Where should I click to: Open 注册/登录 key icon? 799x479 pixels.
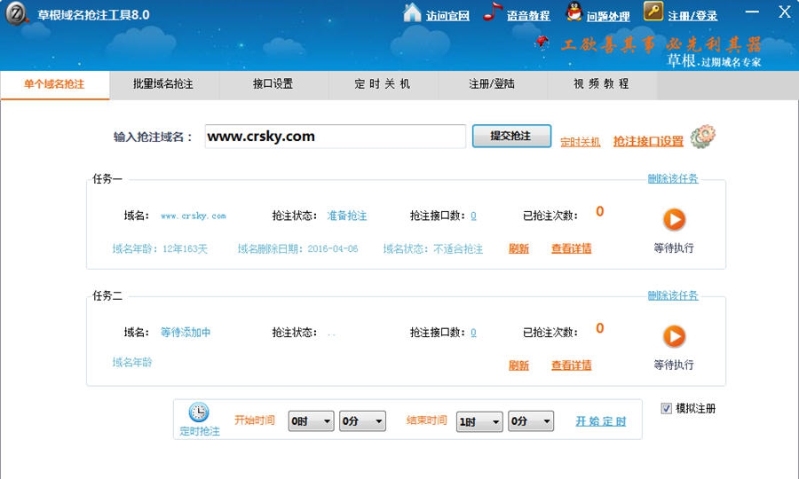point(653,12)
